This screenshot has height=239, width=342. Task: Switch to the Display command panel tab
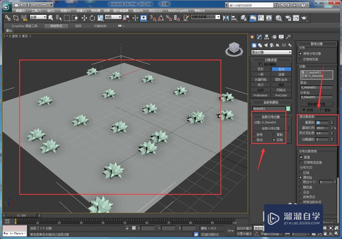[281, 37]
